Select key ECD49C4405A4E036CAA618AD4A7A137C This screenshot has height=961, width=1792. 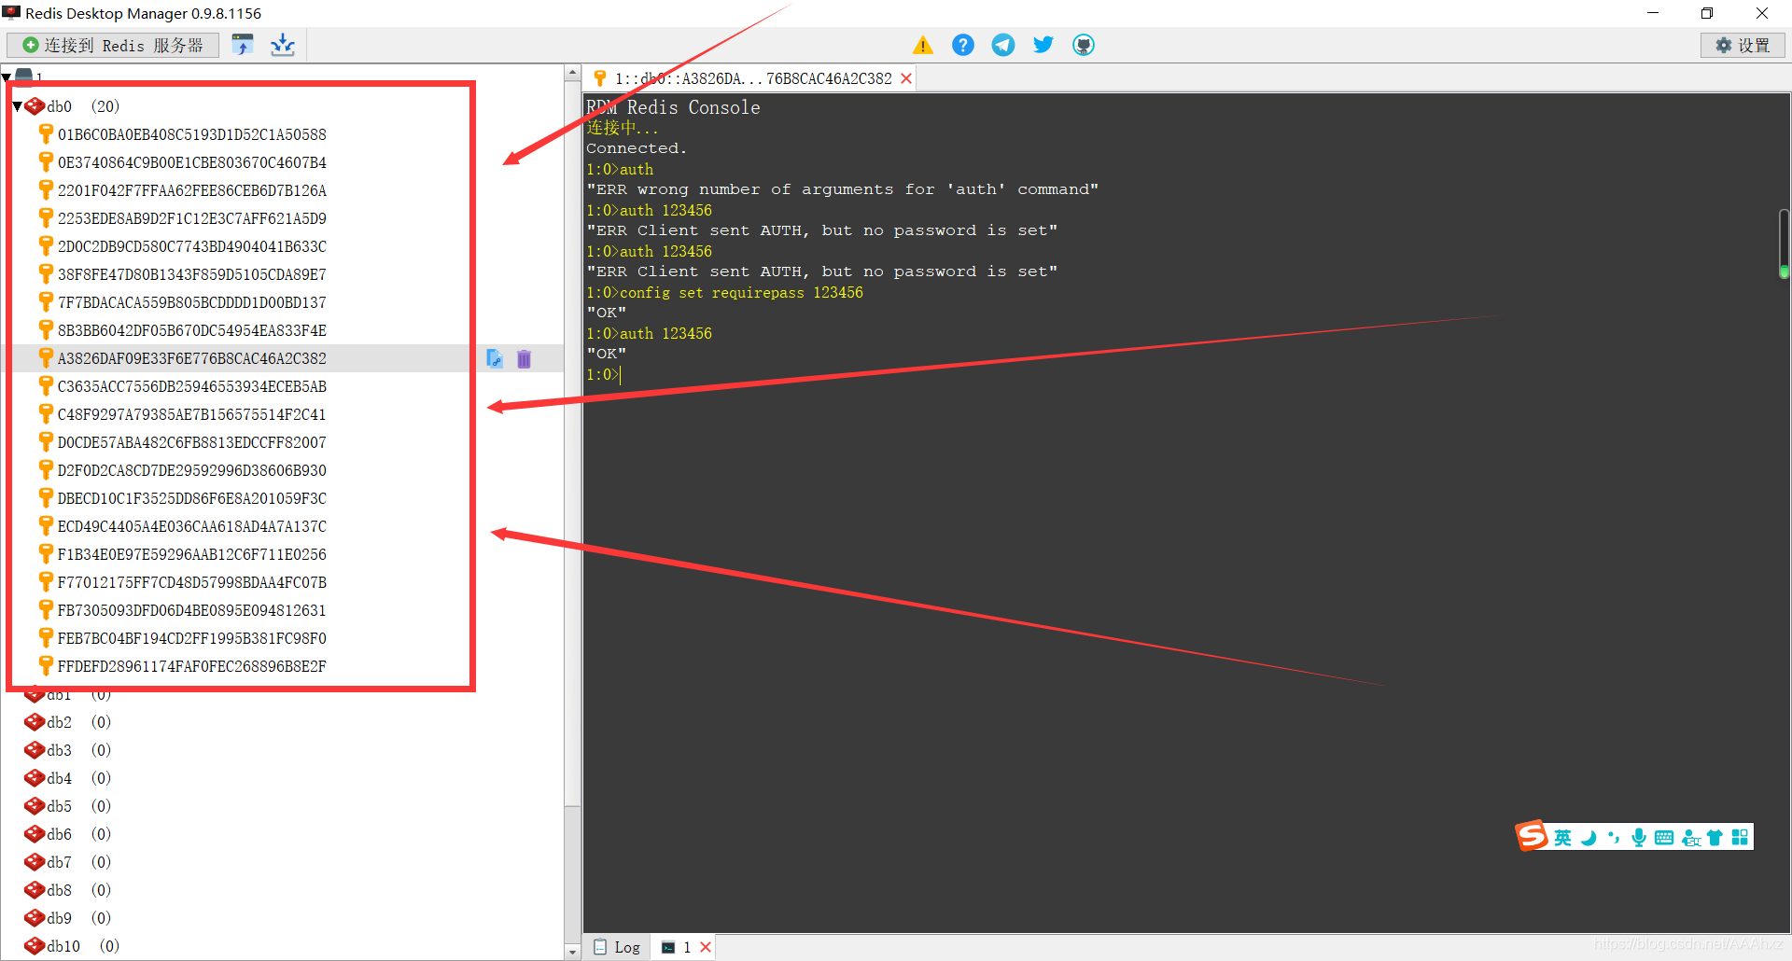coord(191,526)
